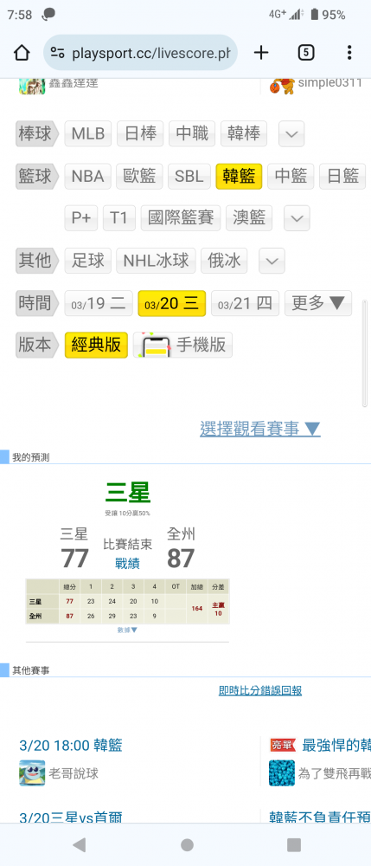Open the 更多 date dropdown
The height and width of the screenshot is (866, 371).
click(318, 303)
